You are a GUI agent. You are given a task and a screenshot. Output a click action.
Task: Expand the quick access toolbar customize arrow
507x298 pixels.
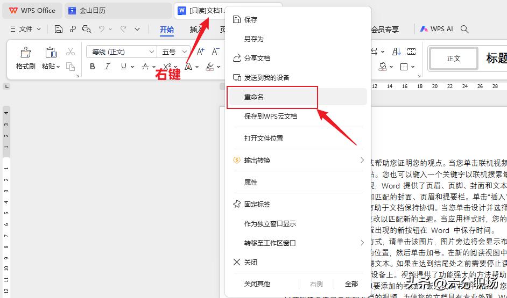pos(137,29)
